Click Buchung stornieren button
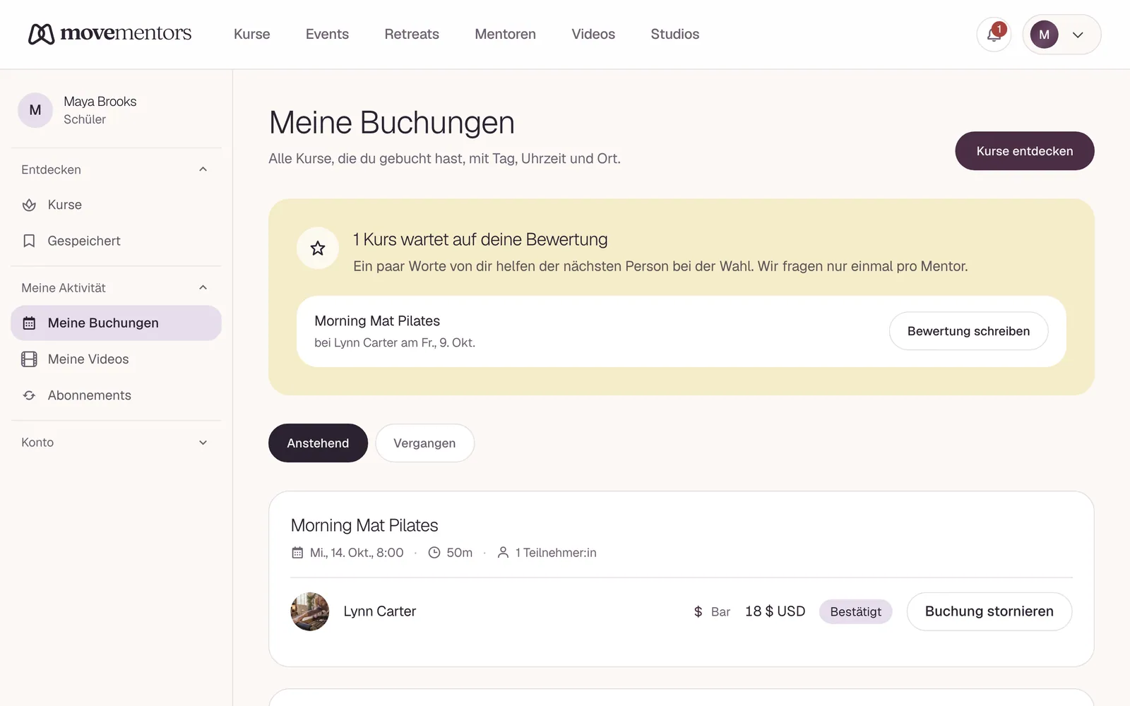Screen dimensions: 1130x706 [x=989, y=611]
